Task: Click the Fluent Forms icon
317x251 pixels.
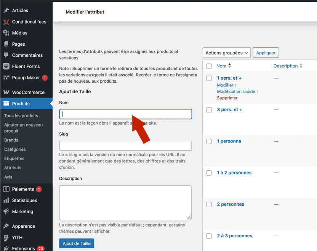Action: 6,66
